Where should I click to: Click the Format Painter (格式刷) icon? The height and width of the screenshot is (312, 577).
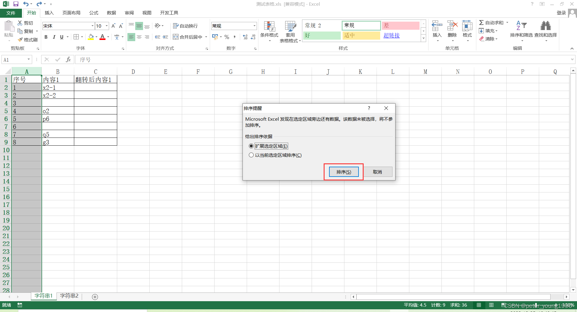coord(20,40)
